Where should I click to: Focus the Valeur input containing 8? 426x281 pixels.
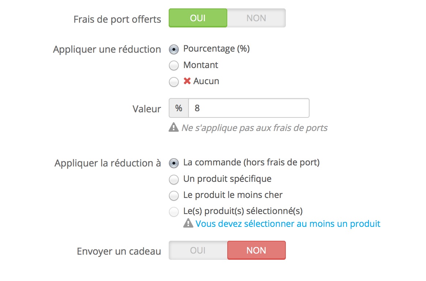pyautogui.click(x=249, y=108)
